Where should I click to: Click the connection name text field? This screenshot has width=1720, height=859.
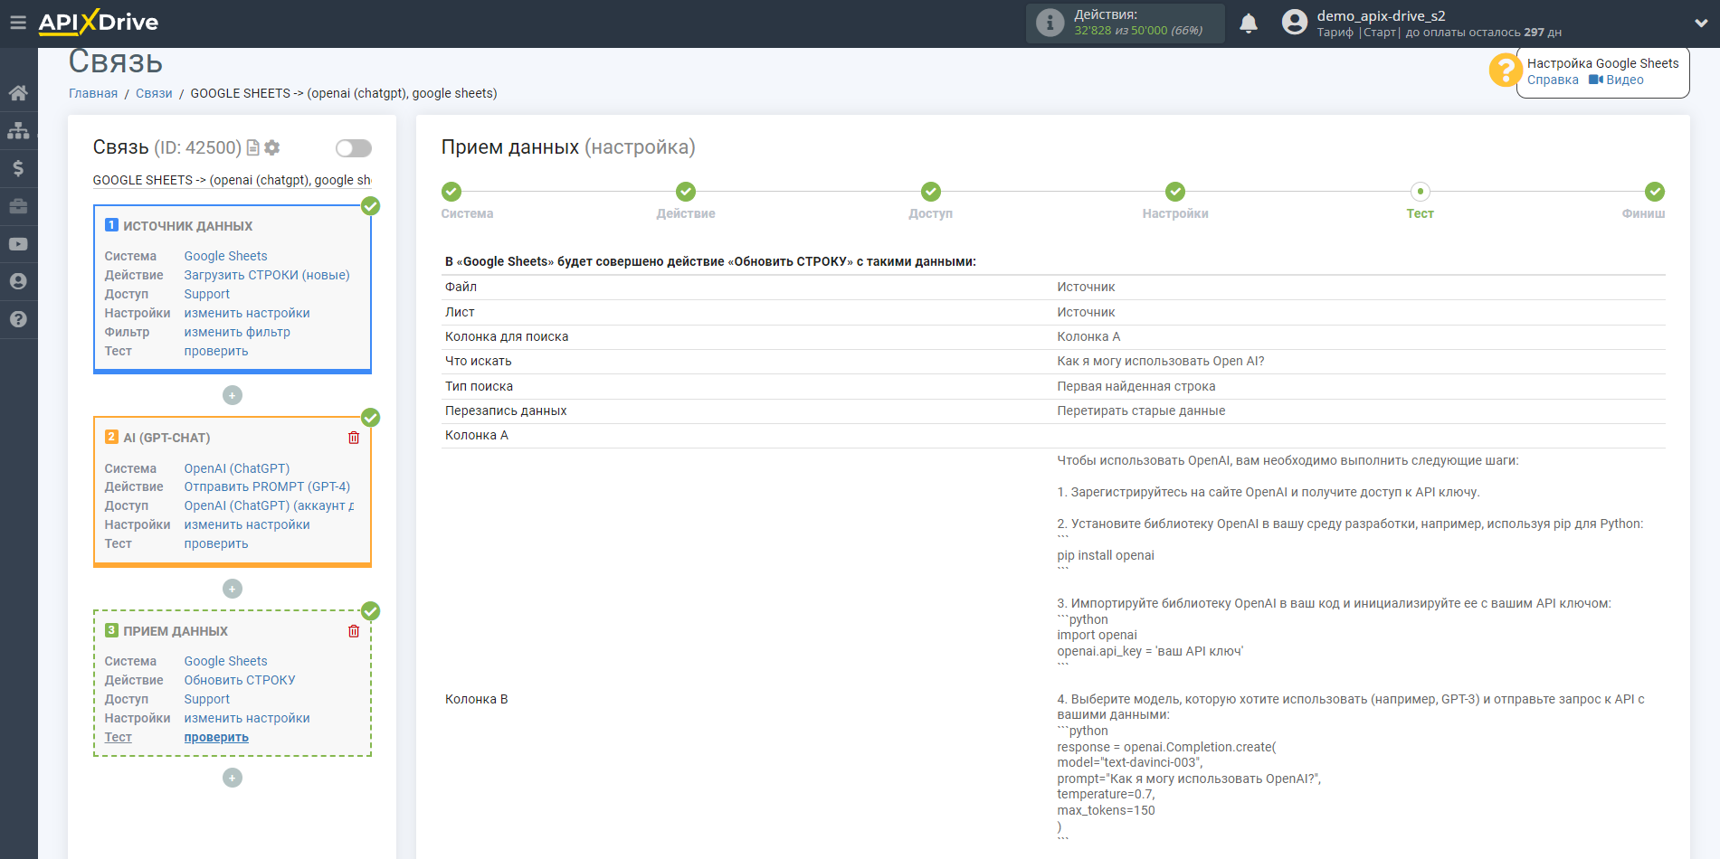[232, 180]
